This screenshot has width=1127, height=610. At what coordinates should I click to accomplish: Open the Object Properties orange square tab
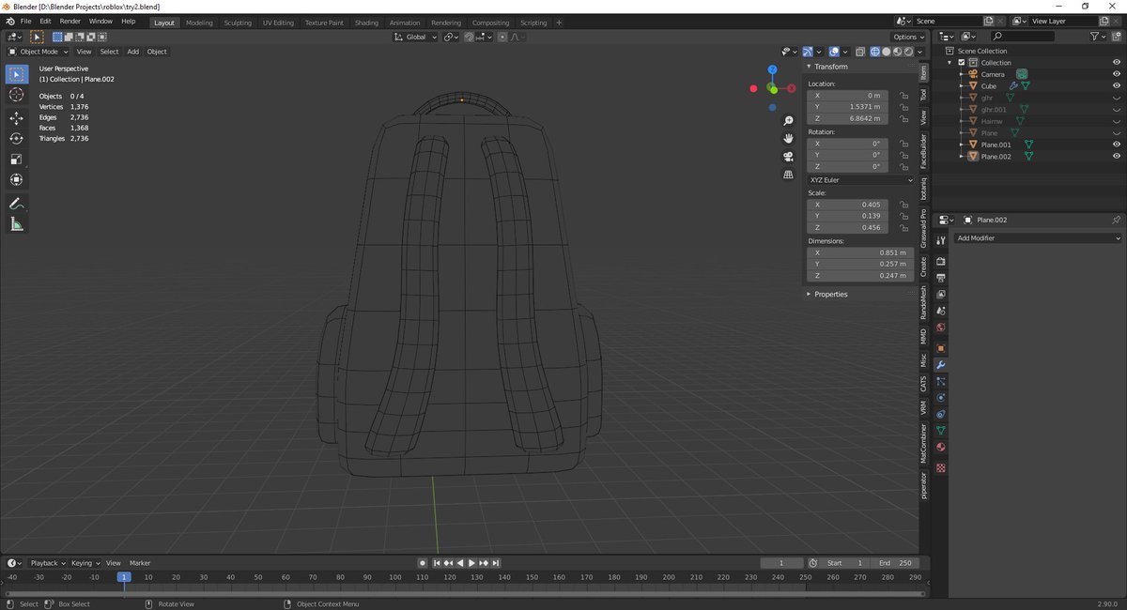point(940,348)
